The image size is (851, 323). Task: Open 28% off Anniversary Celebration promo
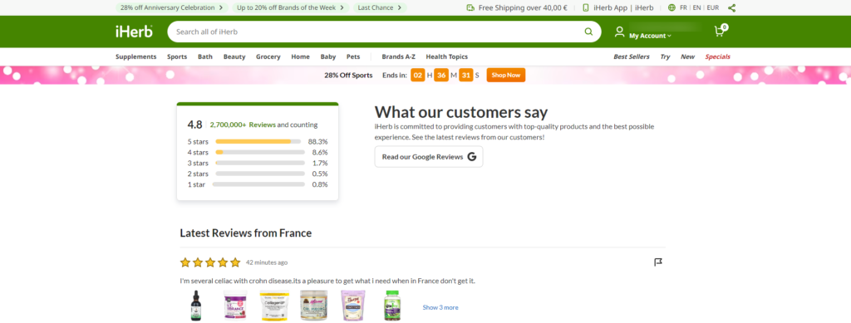(x=171, y=7)
